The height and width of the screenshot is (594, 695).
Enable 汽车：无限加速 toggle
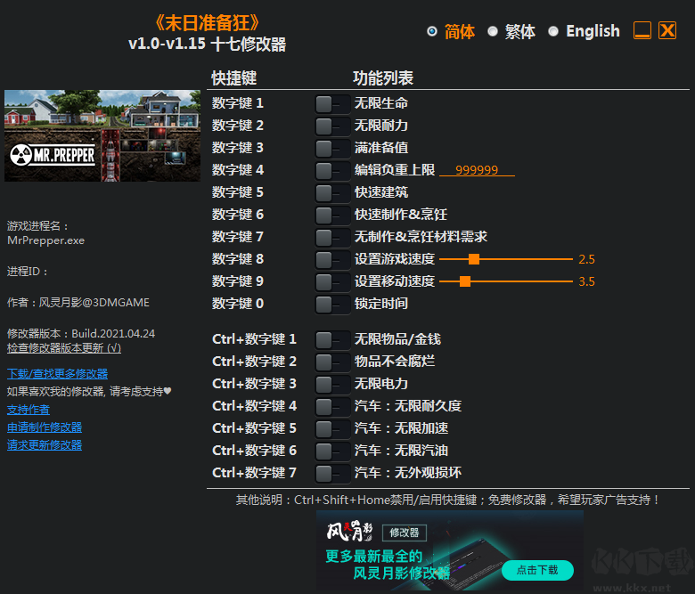[x=332, y=429]
